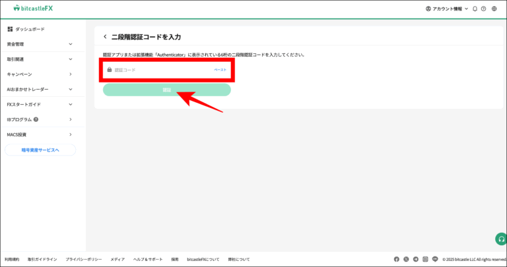
Task: Go back with the arrow beside 二段階認証コードを入力
Action: tap(105, 37)
